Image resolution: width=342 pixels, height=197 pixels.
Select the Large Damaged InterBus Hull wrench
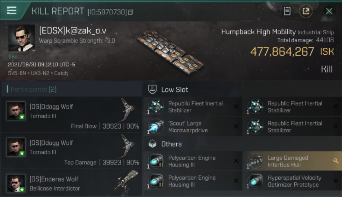click(x=335, y=161)
